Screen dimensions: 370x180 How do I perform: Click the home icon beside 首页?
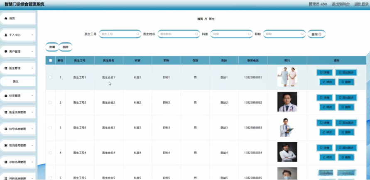[x=6, y=18]
